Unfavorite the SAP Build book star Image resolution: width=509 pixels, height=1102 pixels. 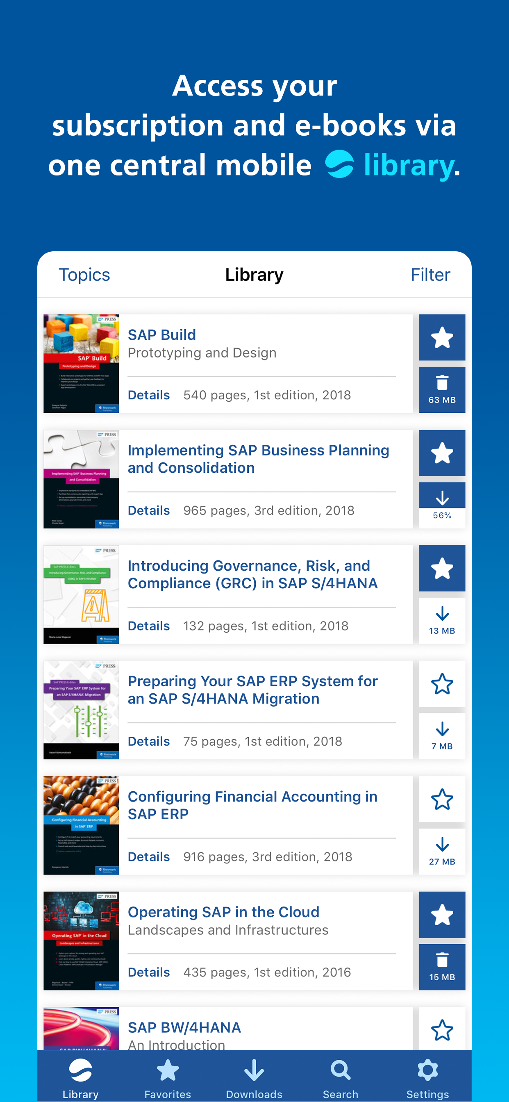[x=442, y=337]
